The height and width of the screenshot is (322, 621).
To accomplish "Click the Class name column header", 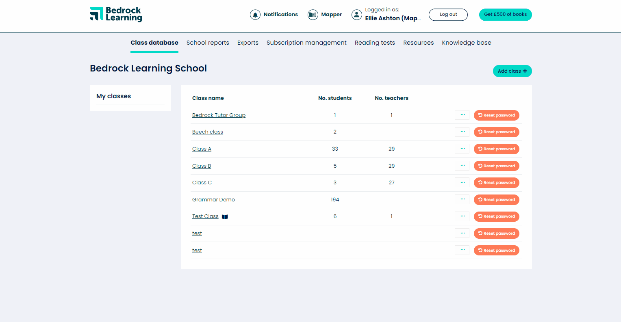I will tap(208, 98).
